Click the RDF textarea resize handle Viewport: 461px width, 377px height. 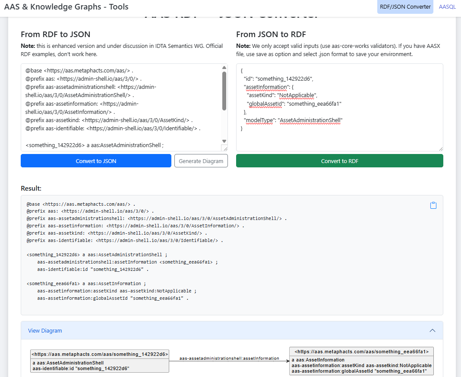coord(224,148)
